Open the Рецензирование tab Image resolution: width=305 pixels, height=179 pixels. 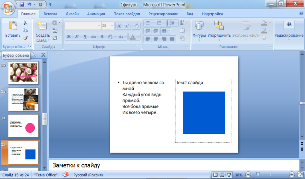pyautogui.click(x=163, y=14)
